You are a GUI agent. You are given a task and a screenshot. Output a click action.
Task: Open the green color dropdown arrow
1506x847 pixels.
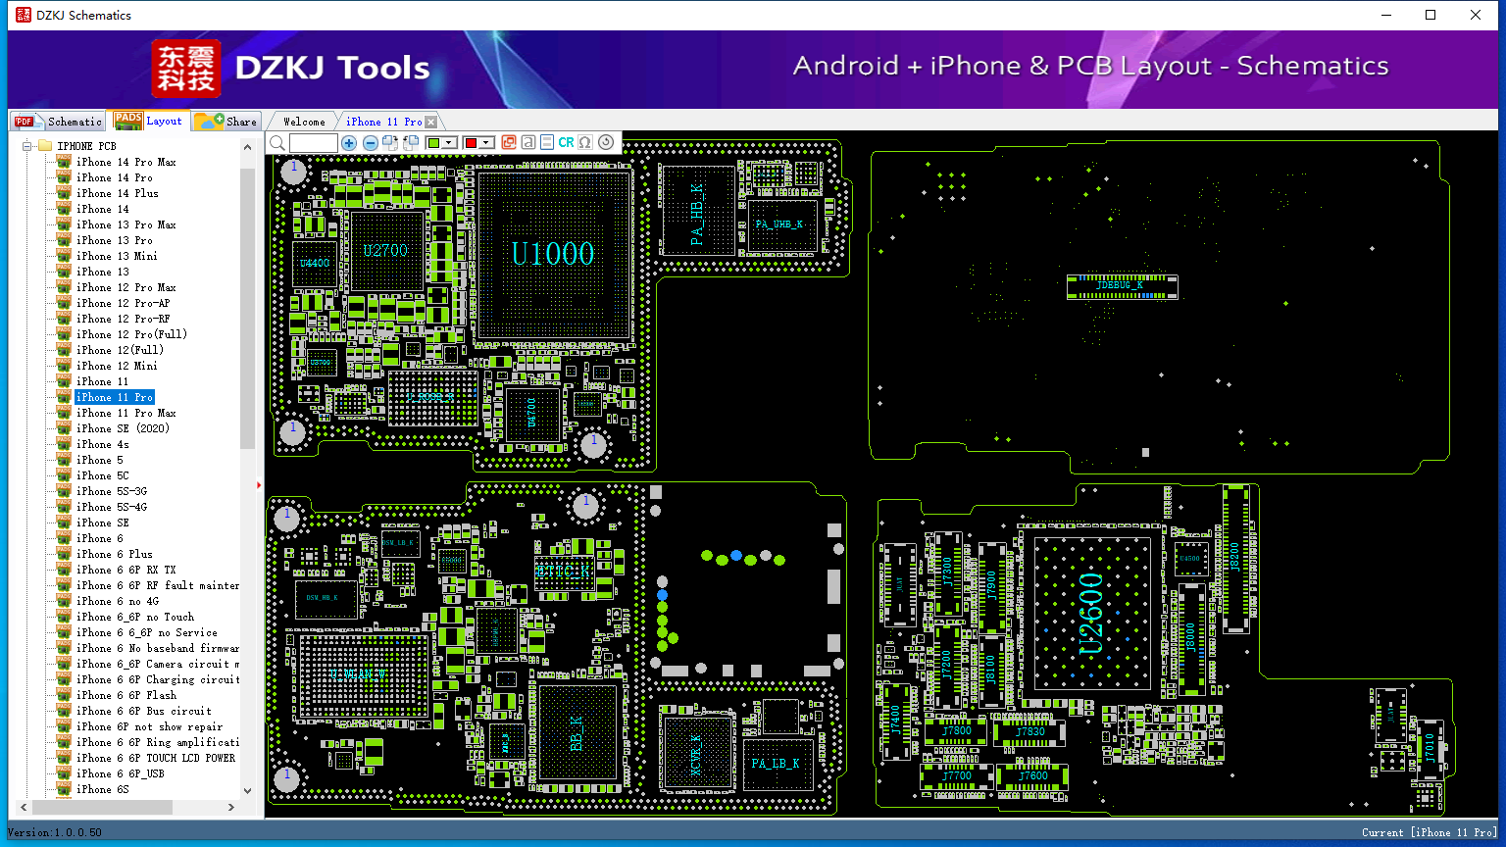point(449,143)
